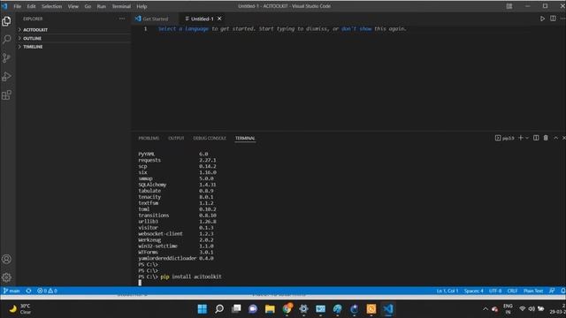Click main branch in status bar
The width and height of the screenshot is (566, 318).
(x=11, y=291)
